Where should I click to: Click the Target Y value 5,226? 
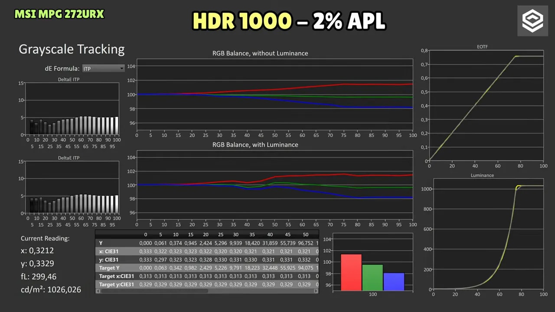click(x=221, y=268)
